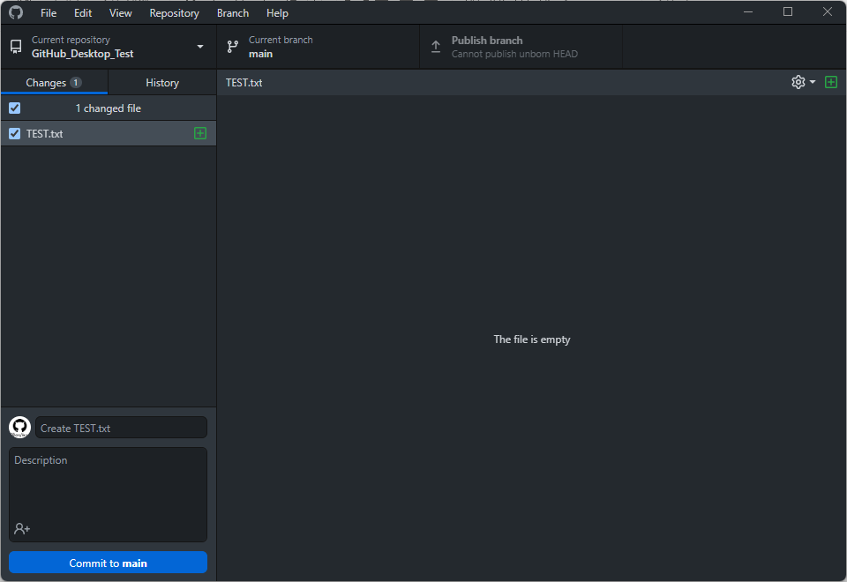Click the 'The file is empty' message
The image size is (847, 582).
(531, 339)
